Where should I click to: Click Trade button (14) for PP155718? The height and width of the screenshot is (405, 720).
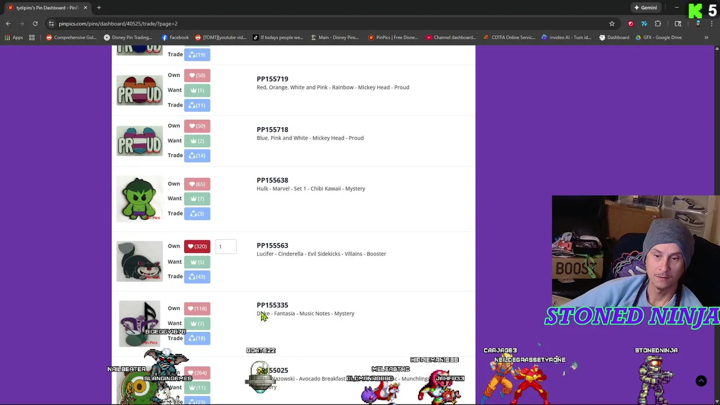197,155
